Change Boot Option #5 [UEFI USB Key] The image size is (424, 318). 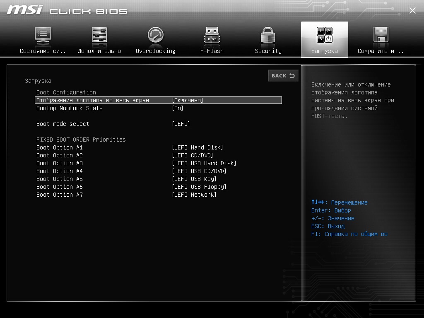point(194,179)
